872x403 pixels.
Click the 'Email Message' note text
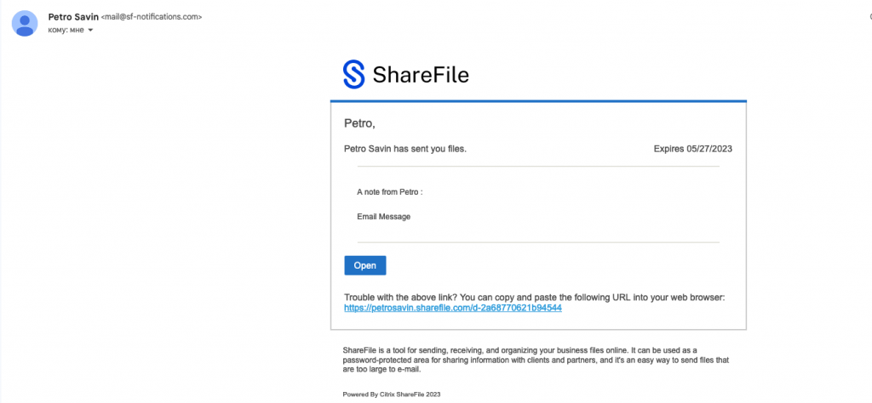click(384, 217)
